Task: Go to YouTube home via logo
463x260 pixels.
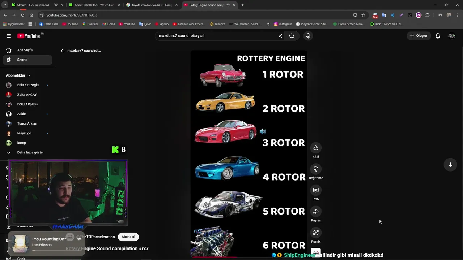Action: pyautogui.click(x=29, y=36)
